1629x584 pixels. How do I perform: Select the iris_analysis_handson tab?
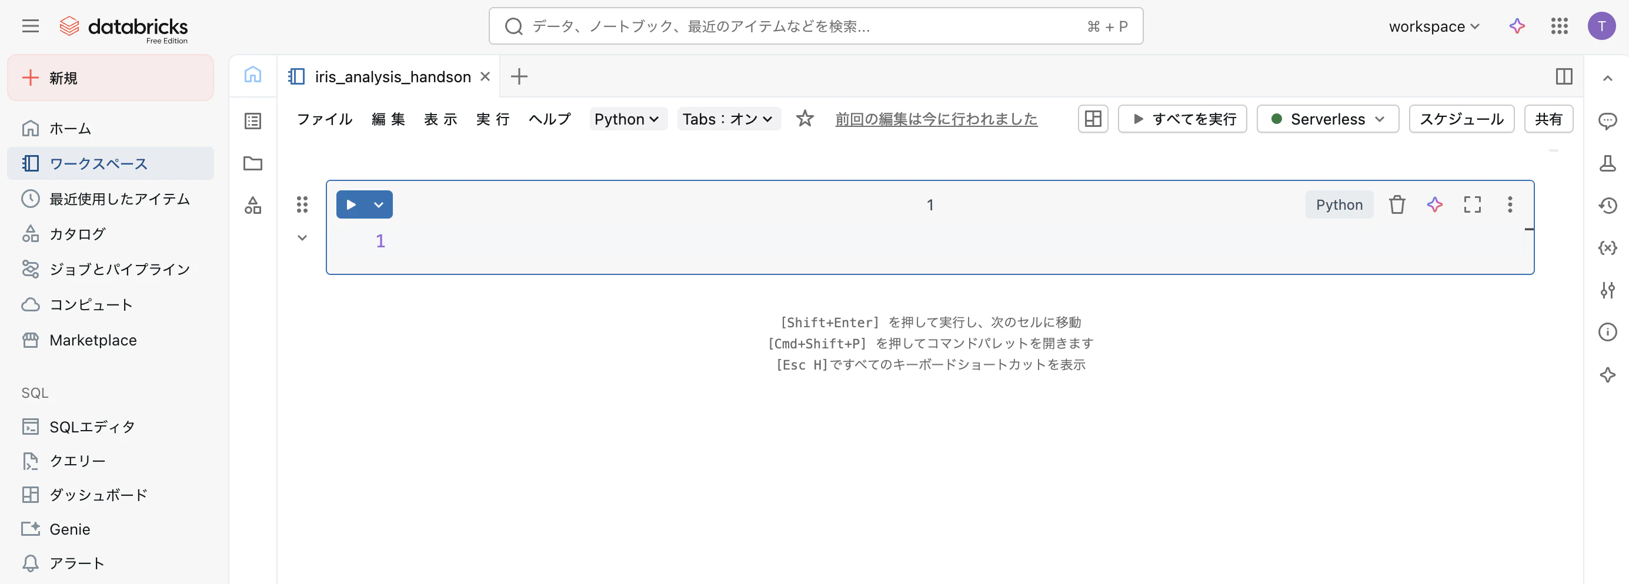pos(392,76)
